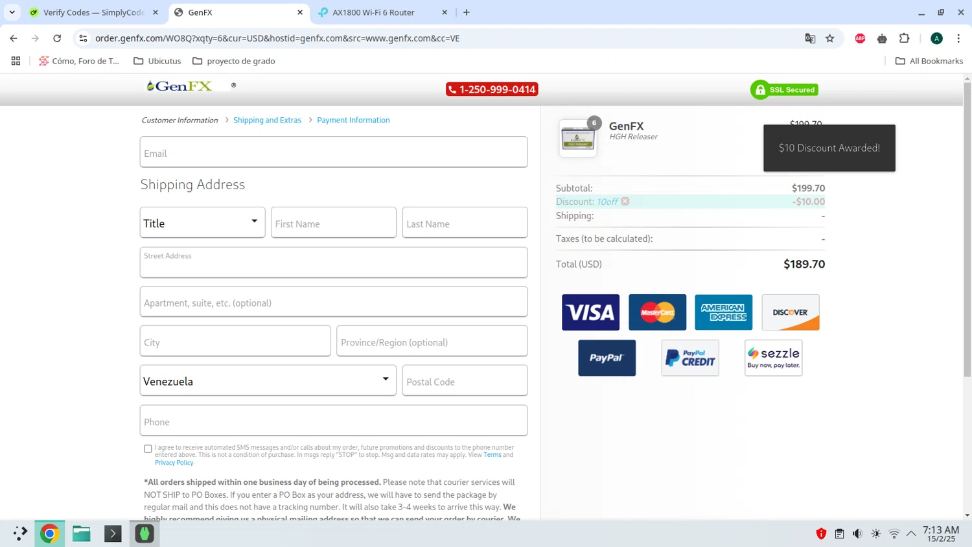The width and height of the screenshot is (972, 547).
Task: Click the Discover card logo
Action: tap(791, 312)
